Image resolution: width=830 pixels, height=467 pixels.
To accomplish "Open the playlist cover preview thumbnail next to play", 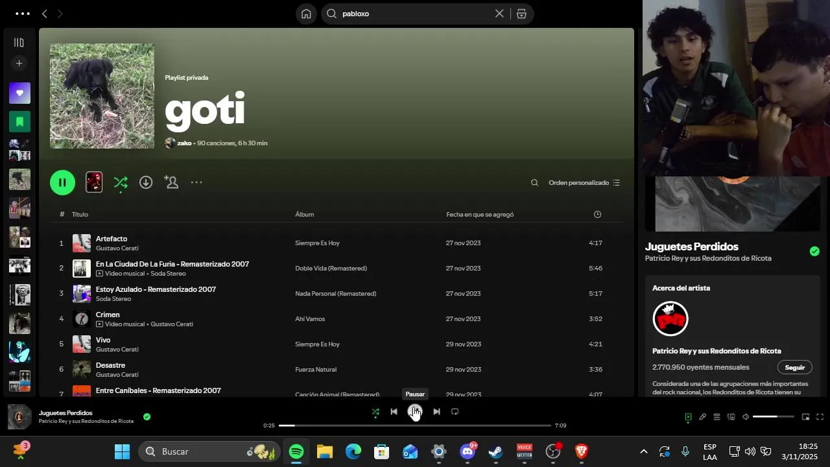I will pos(94,182).
